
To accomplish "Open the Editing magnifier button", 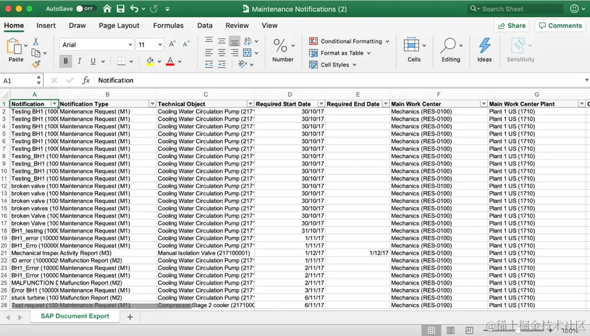I will (451, 49).
